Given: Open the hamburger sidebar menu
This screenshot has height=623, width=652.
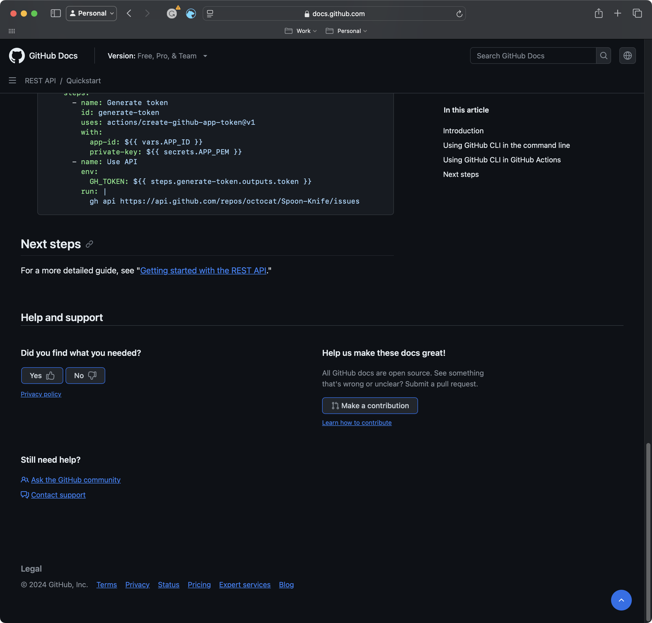Looking at the screenshot, I should (12, 80).
